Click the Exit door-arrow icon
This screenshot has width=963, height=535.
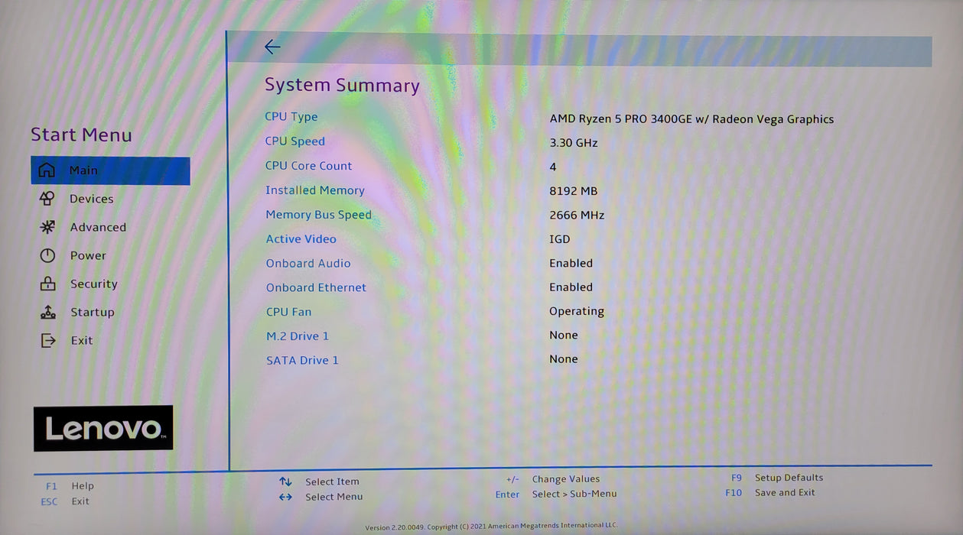click(x=48, y=340)
